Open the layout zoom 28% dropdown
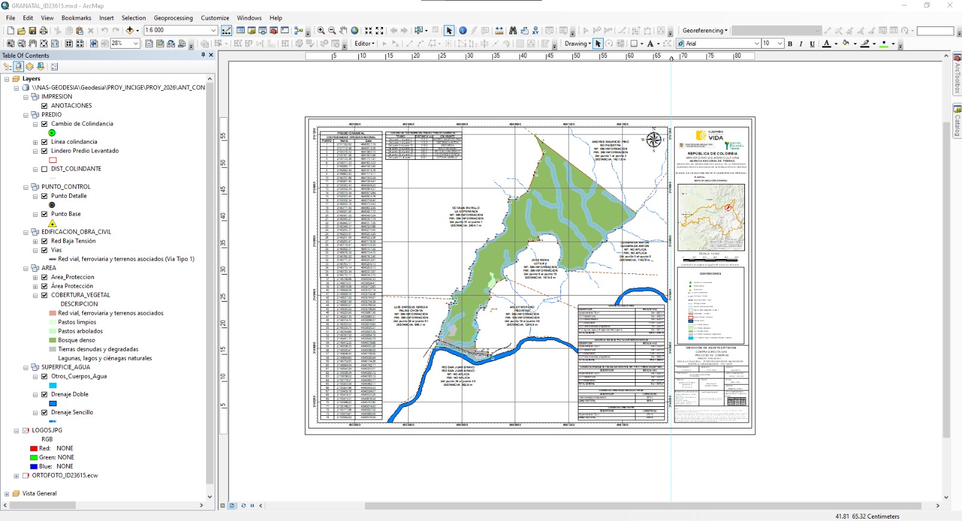 [x=136, y=43]
